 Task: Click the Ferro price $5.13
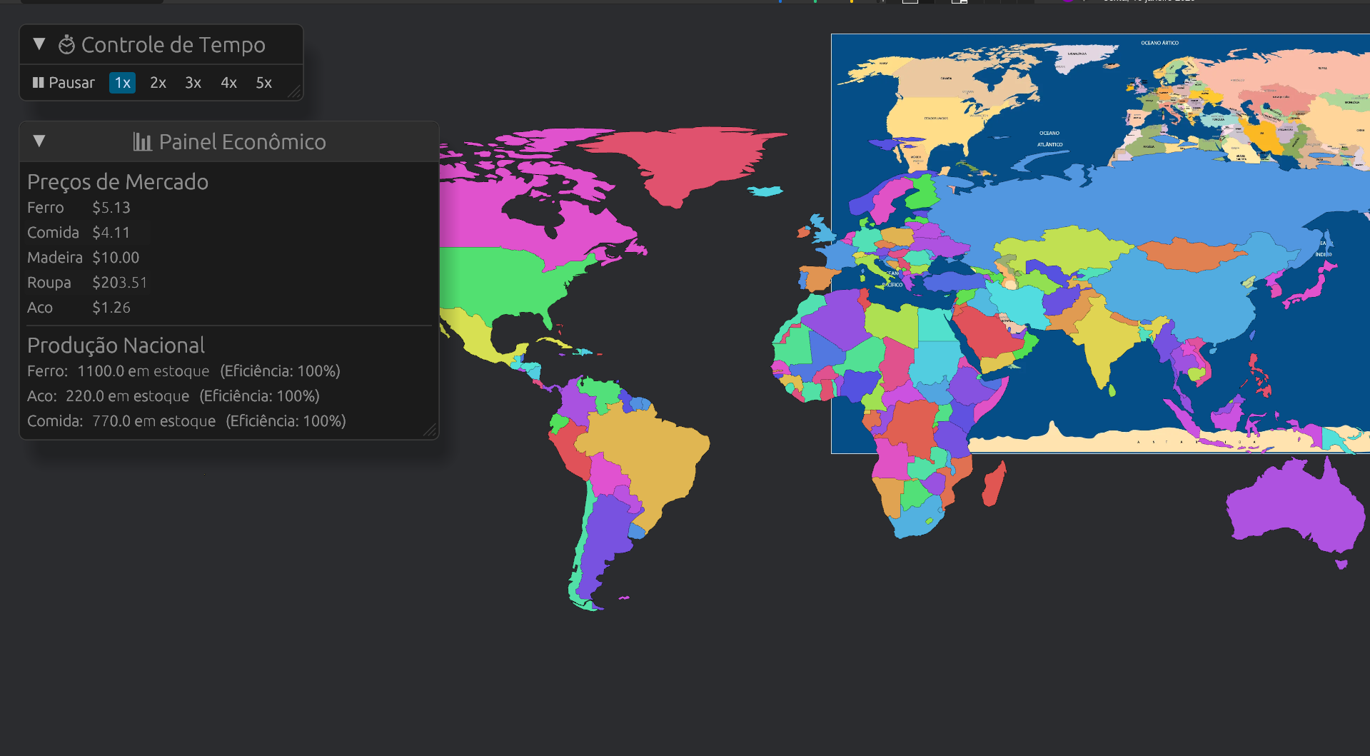click(111, 208)
